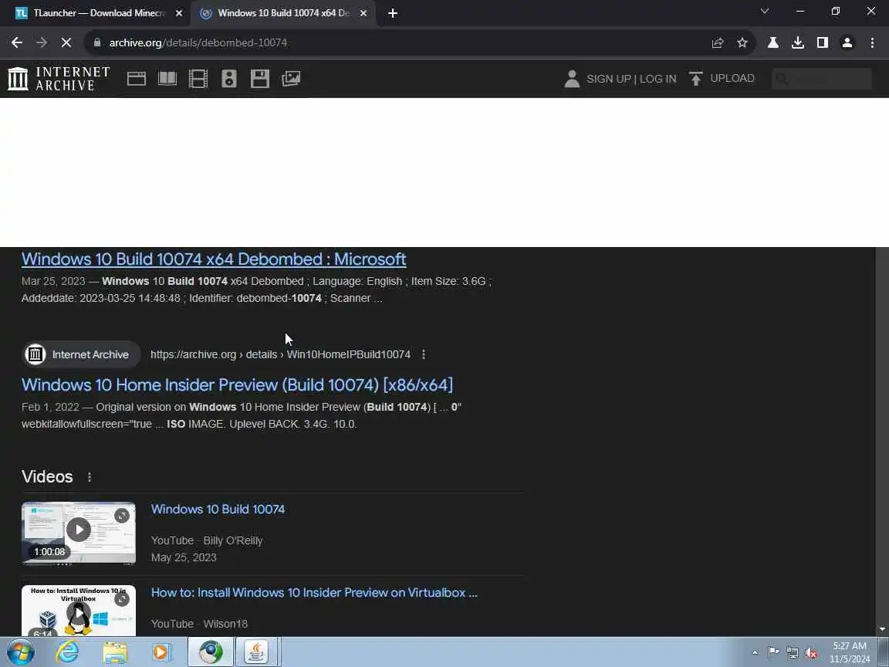Open Internet Archive home logo
Image resolution: width=889 pixels, height=667 pixels.
coord(59,78)
